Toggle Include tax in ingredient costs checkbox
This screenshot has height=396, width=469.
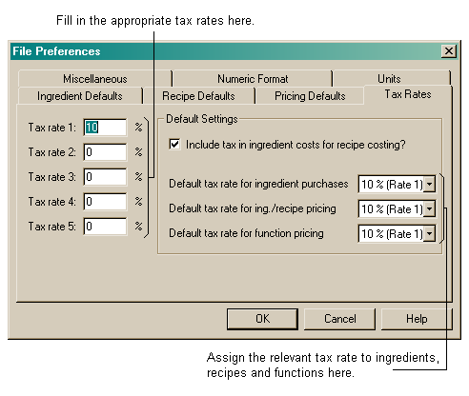(174, 145)
